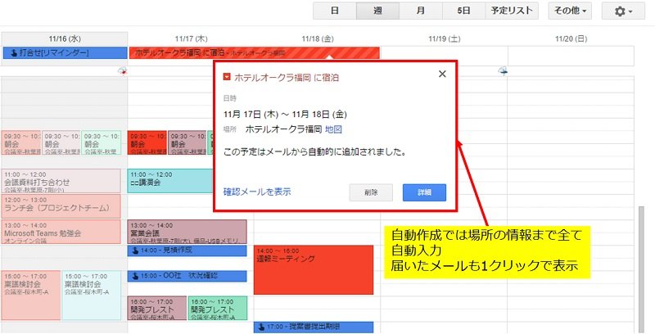This screenshot has width=655, height=334.
Task: Open the その他 dropdown menu
Action: pos(570,11)
